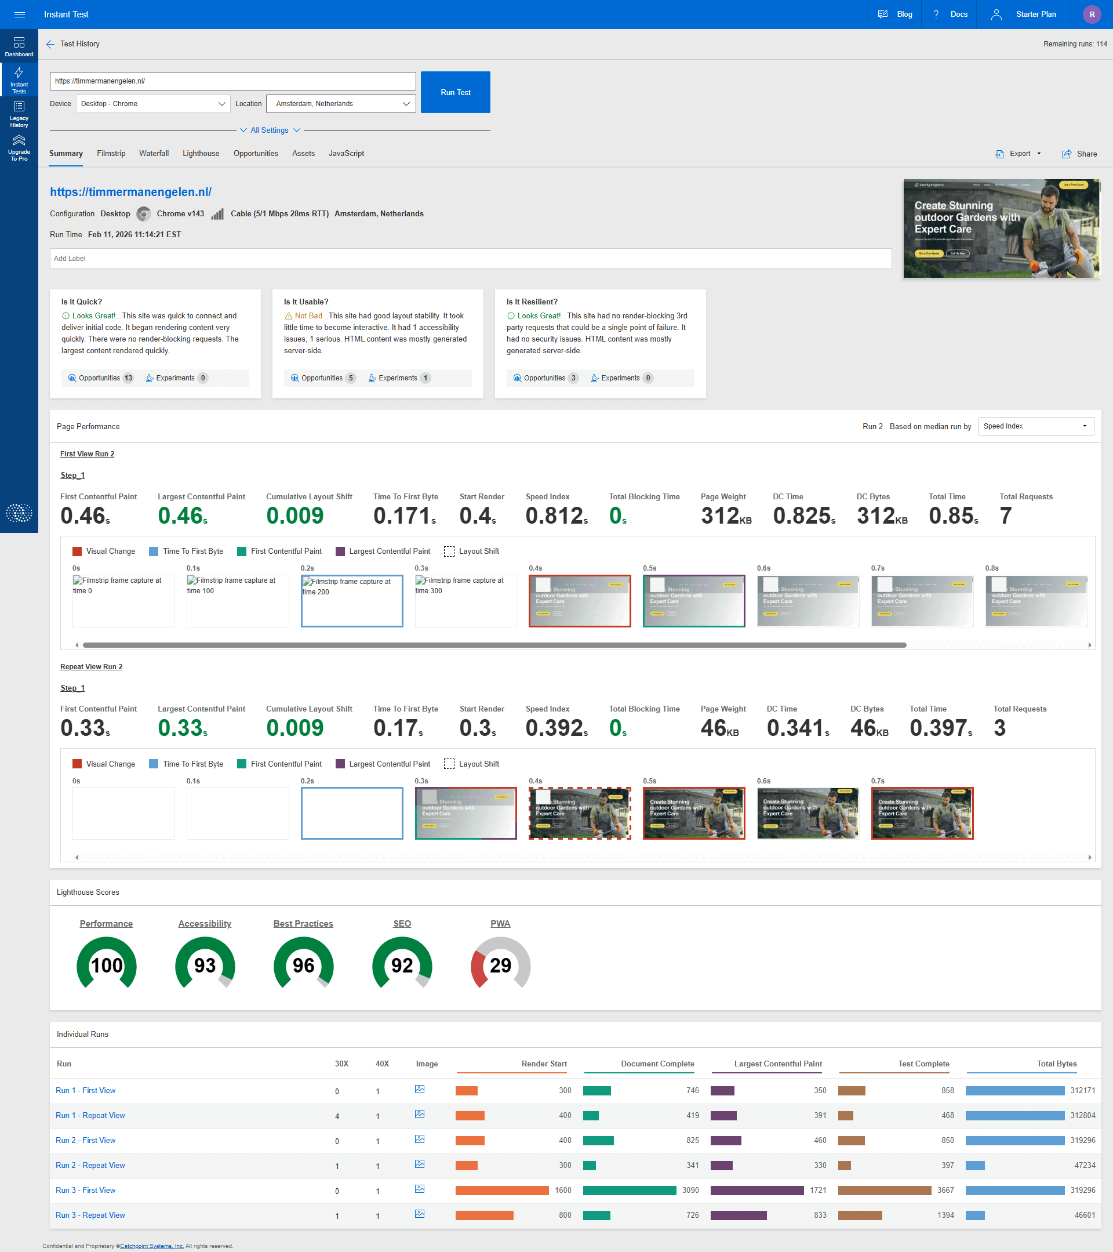1113x1252 pixels.
Task: Open the Run 2 - First View link
Action: pyautogui.click(x=86, y=1141)
